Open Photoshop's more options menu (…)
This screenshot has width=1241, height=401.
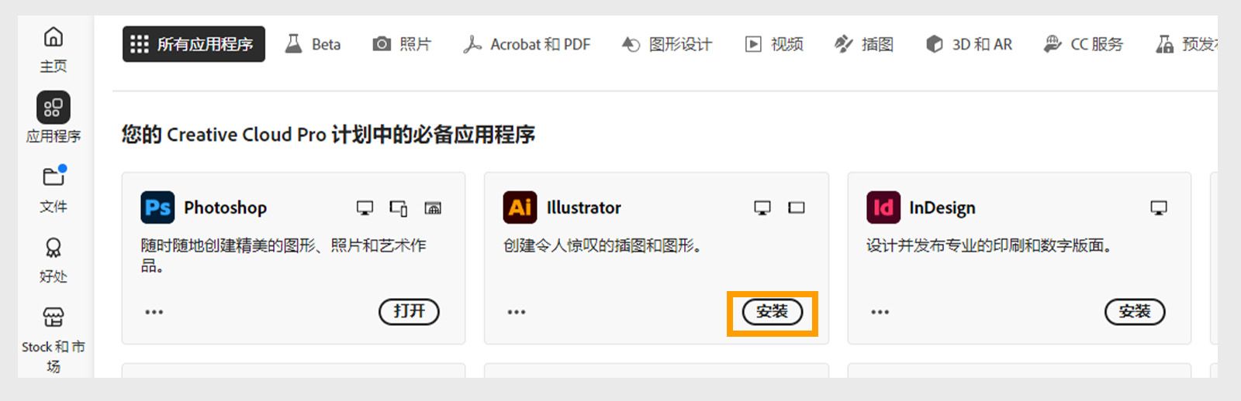[154, 312]
